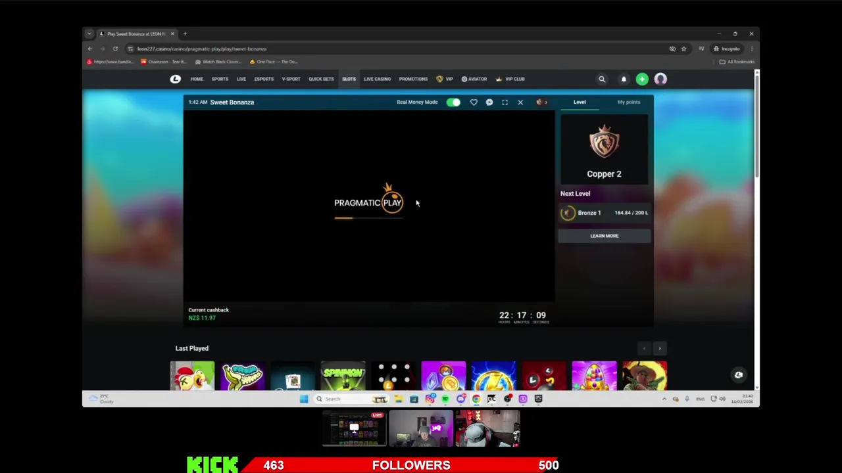Reload the page with refresh icon
842x473 pixels.
pos(115,49)
